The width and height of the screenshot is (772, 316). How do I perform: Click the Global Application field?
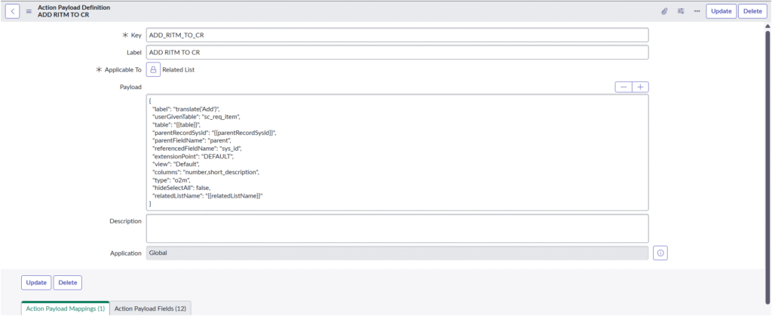pyautogui.click(x=397, y=253)
